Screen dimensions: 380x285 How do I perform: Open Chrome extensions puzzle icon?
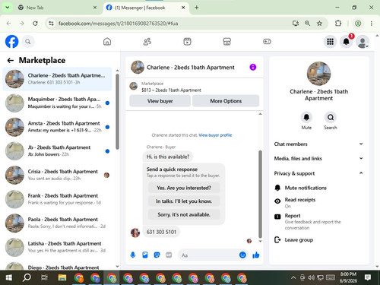338,24
